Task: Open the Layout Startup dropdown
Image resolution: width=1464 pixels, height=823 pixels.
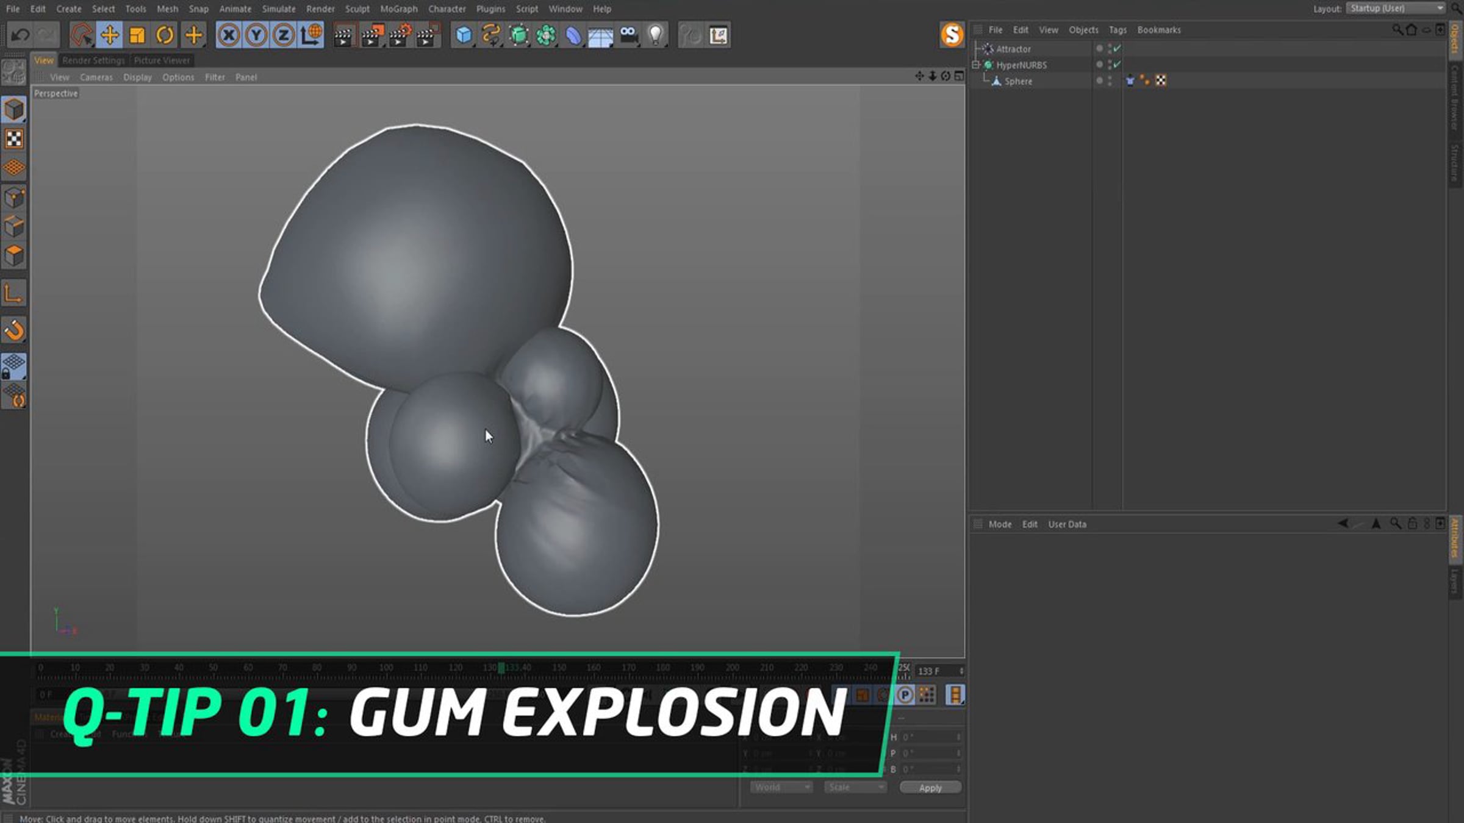Action: coord(1396,9)
